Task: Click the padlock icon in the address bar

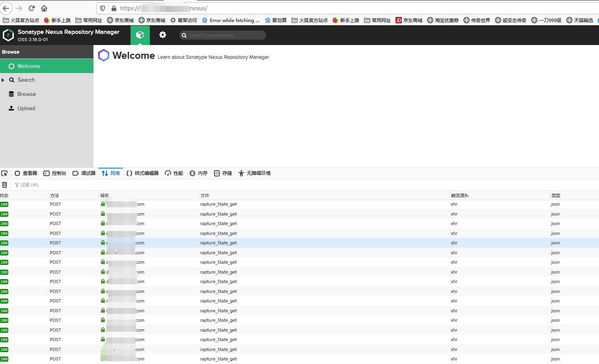Action: click(x=114, y=8)
